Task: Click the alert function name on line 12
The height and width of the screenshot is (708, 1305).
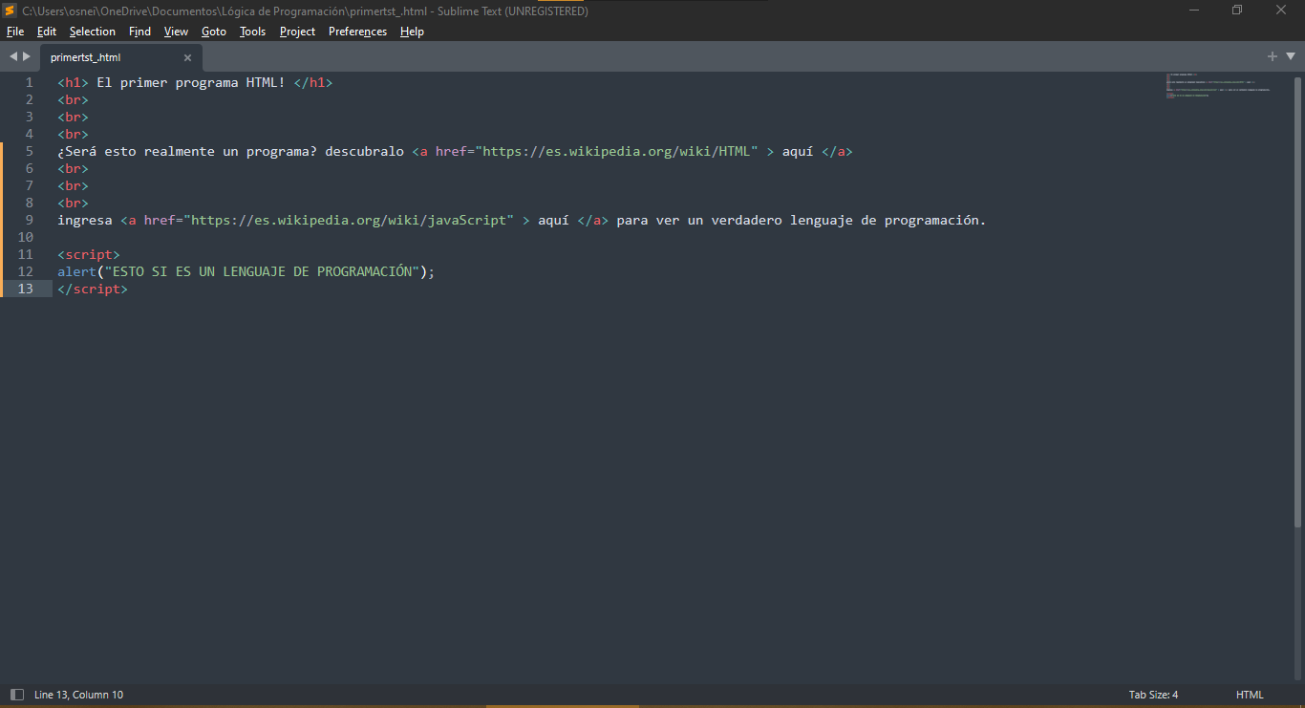Action: click(76, 271)
